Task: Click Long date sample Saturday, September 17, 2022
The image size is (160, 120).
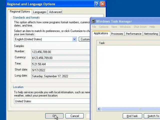Action: click(x=60, y=76)
